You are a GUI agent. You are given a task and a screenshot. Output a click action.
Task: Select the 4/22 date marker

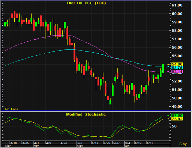(64, 143)
